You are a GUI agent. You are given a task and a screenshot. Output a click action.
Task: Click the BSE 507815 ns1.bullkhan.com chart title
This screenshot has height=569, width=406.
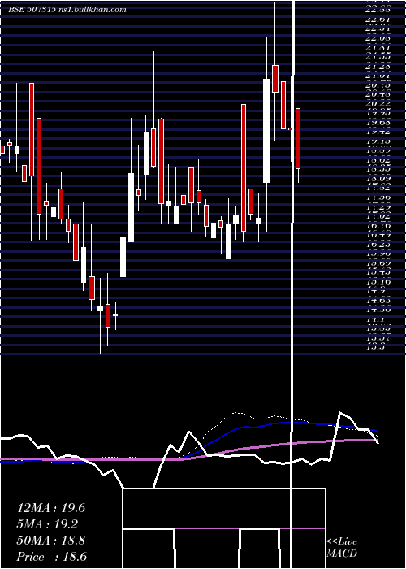[67, 10]
